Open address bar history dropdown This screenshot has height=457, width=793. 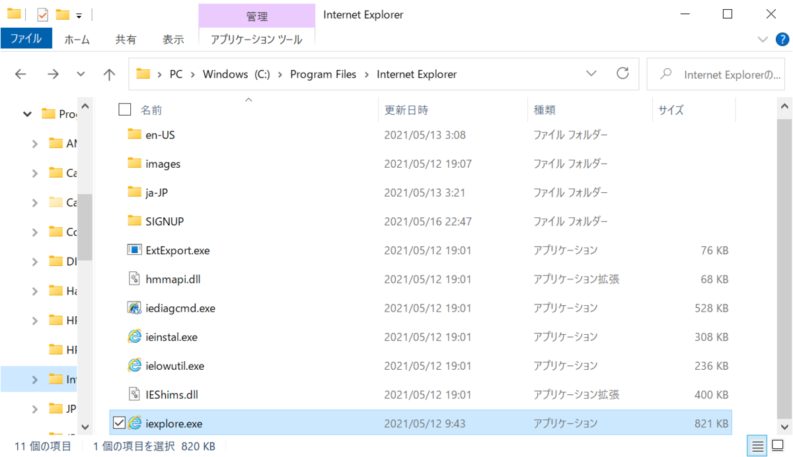pyautogui.click(x=591, y=74)
